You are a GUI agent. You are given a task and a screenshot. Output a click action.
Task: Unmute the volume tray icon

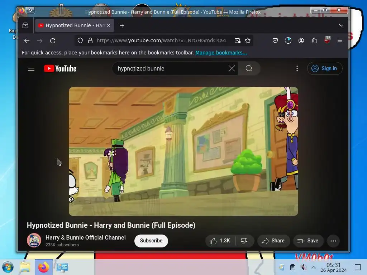303,267
